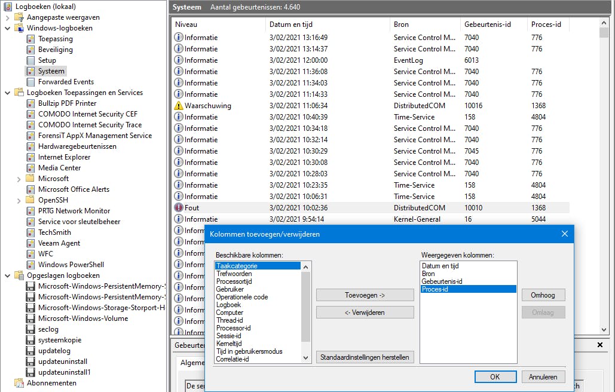Click the Toevoegen -> button
This screenshot has height=392, width=615.
point(365,295)
